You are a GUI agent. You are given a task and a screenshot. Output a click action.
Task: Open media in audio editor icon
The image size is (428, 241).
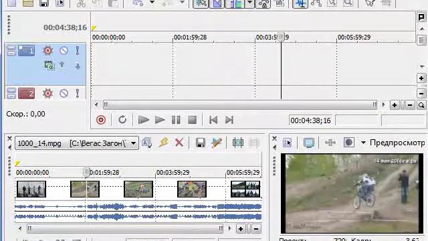[217, 143]
